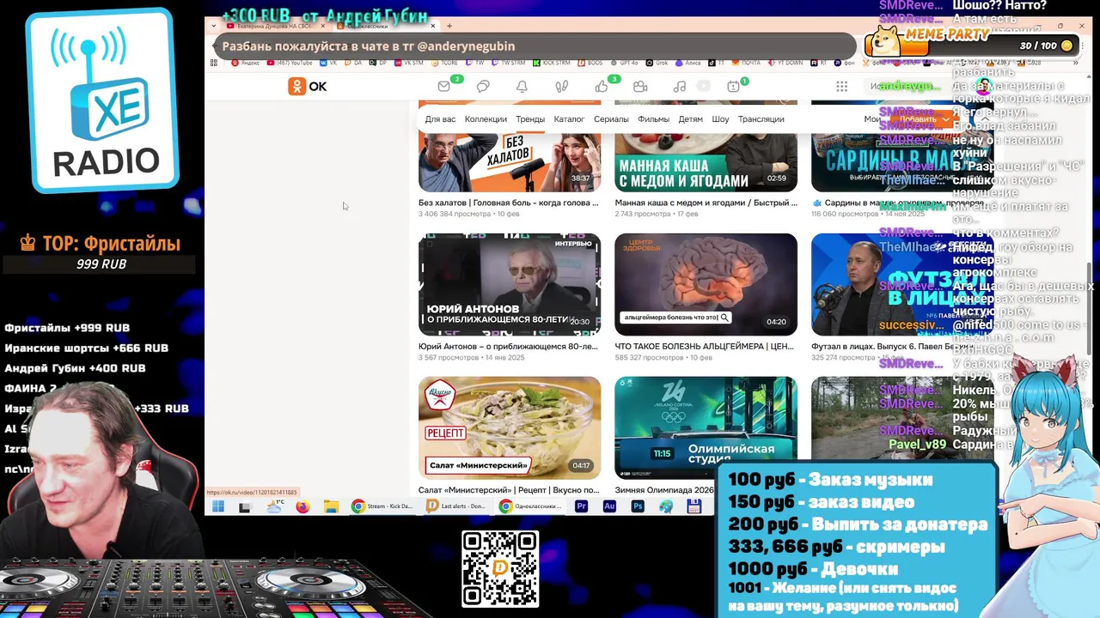This screenshot has width=1100, height=618.
Task: Open the Салат «Министерский» recipe thumbnail
Action: [510, 427]
